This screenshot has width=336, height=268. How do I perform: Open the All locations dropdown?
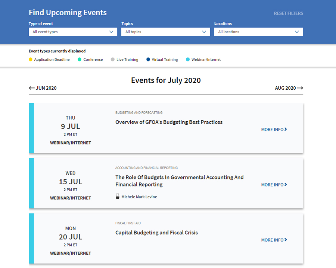point(258,32)
